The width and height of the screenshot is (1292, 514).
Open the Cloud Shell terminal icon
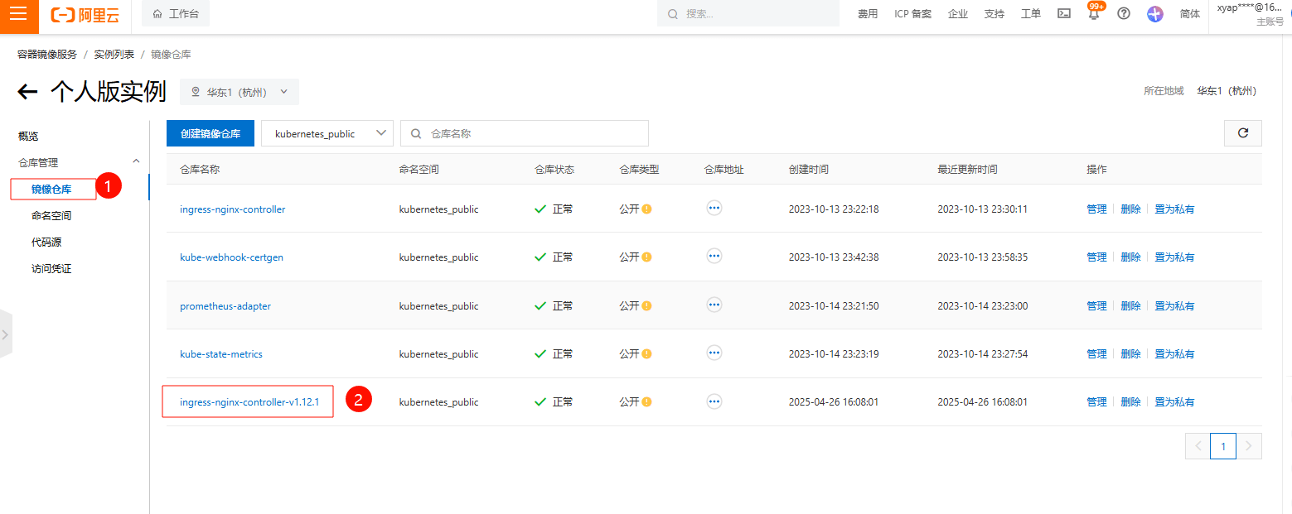pos(1064,14)
